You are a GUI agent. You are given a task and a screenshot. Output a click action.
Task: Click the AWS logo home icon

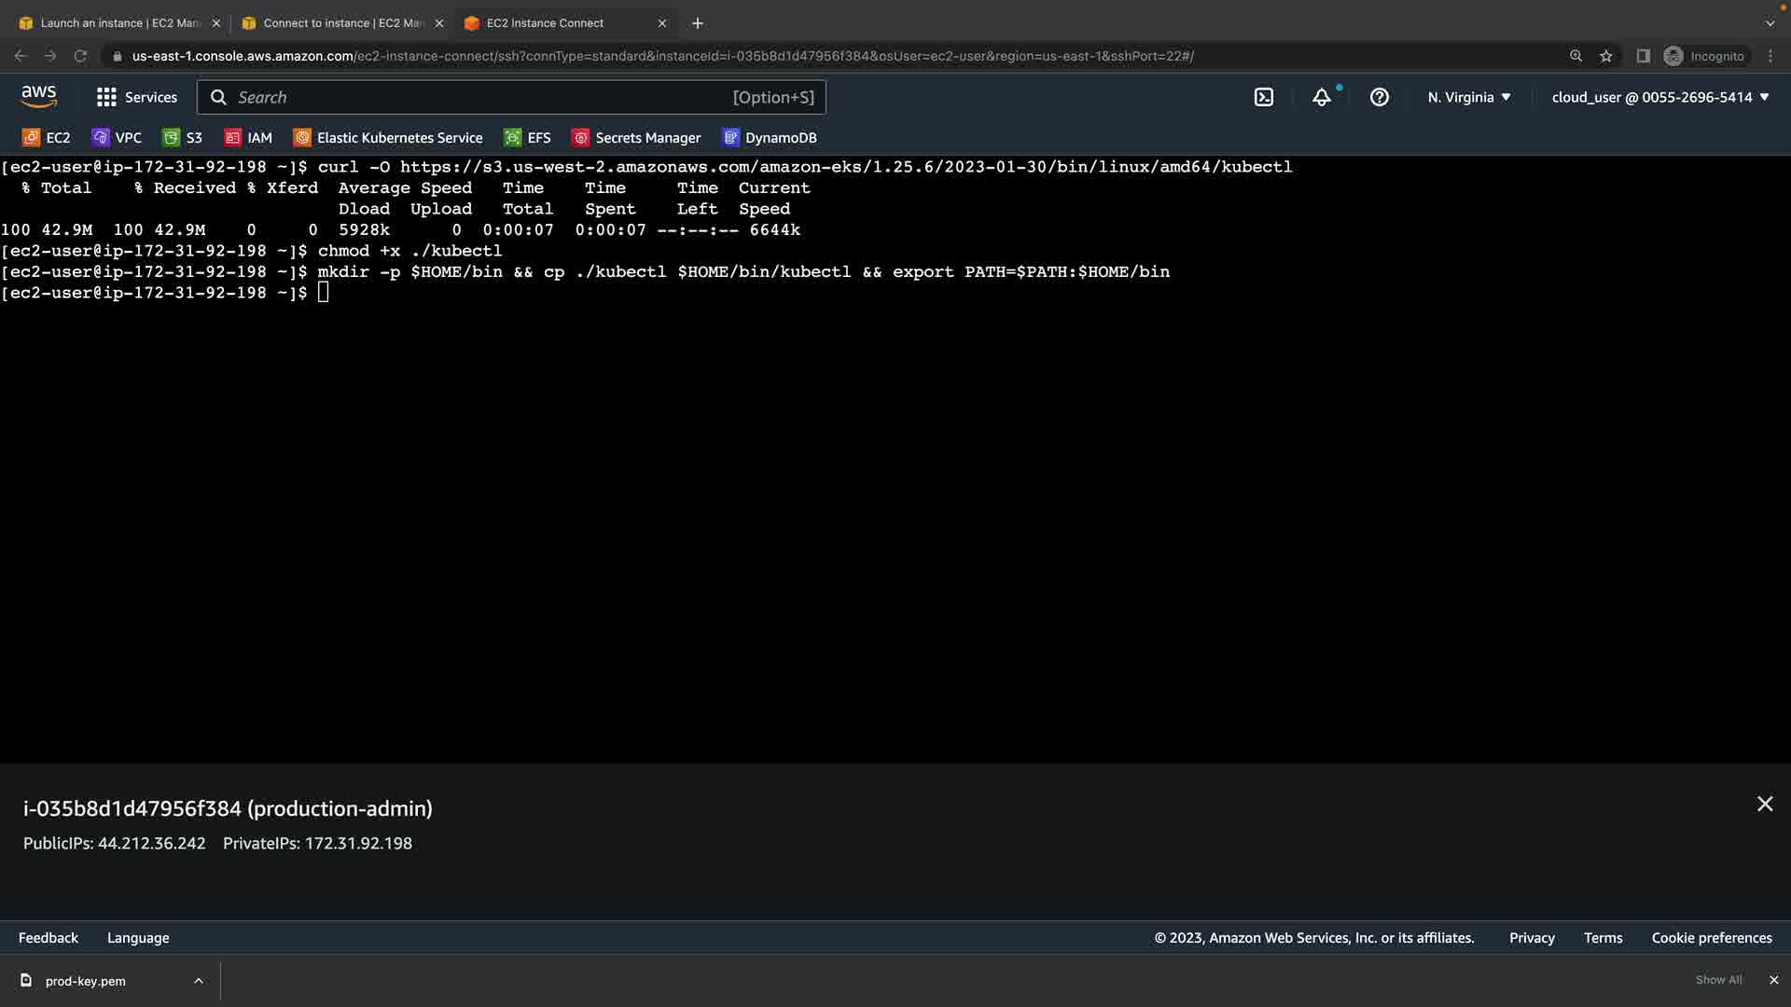coord(39,96)
